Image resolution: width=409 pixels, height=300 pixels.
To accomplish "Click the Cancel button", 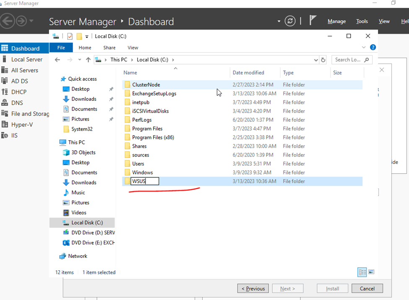I will click(x=367, y=288).
